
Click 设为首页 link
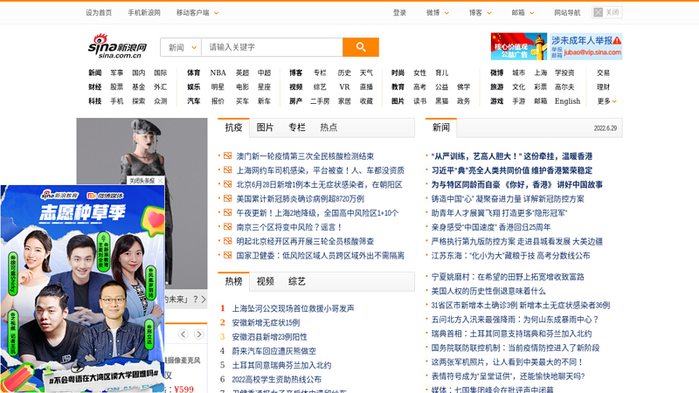click(x=99, y=13)
